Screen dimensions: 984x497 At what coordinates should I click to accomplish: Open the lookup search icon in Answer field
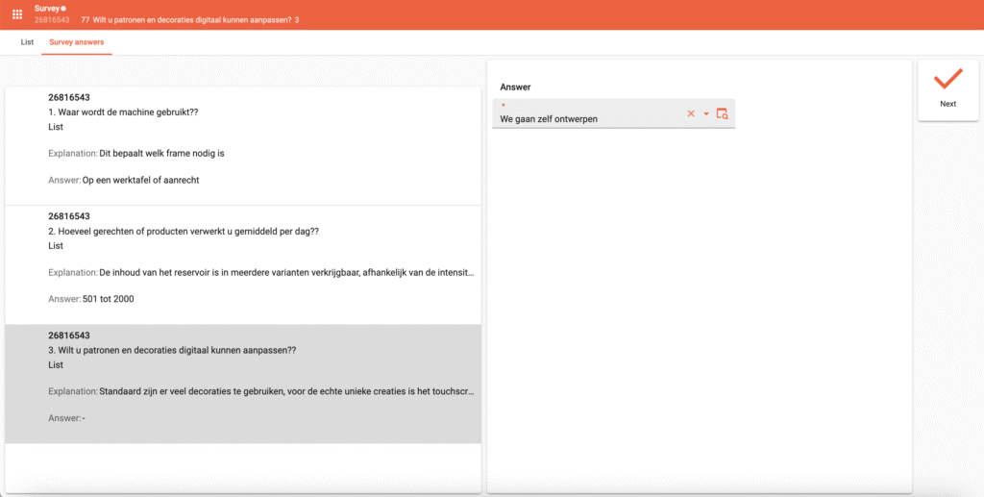(x=723, y=114)
